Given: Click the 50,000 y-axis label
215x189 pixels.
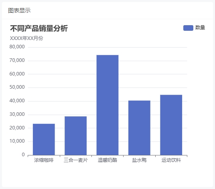Looking at the screenshot, I should [17, 87].
